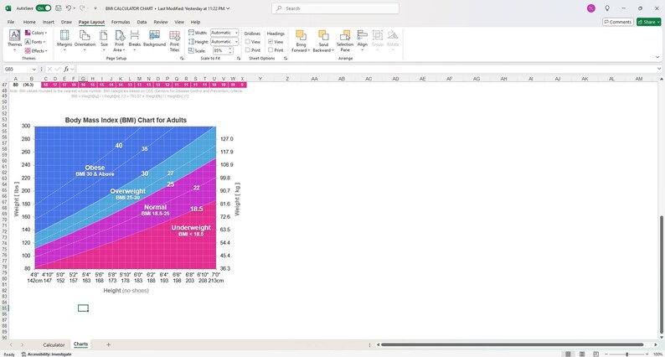Viewport: 665px width, 357px height.
Task: Enable Headings Print checkbox
Action: point(271,49)
